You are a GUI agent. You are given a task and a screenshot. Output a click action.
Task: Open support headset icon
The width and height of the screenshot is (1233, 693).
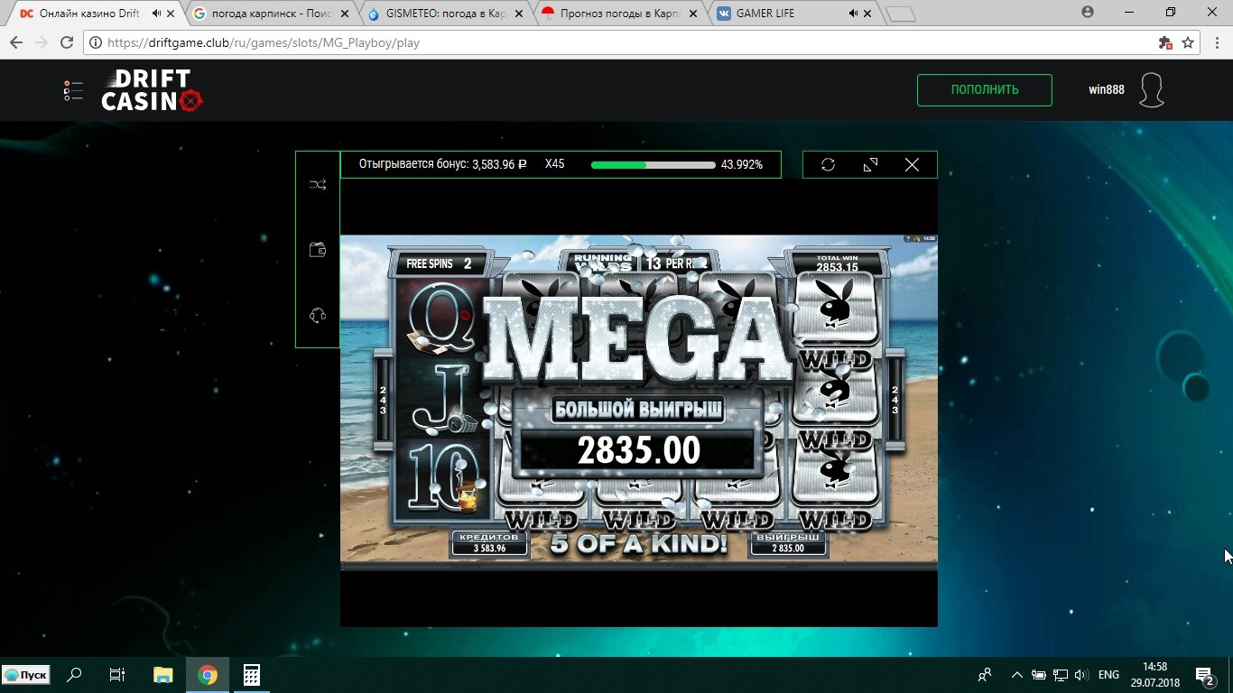[x=318, y=315]
